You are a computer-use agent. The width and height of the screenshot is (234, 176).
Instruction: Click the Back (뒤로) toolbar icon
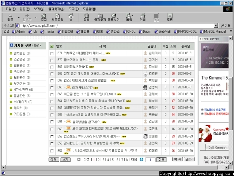(x=11, y=17)
